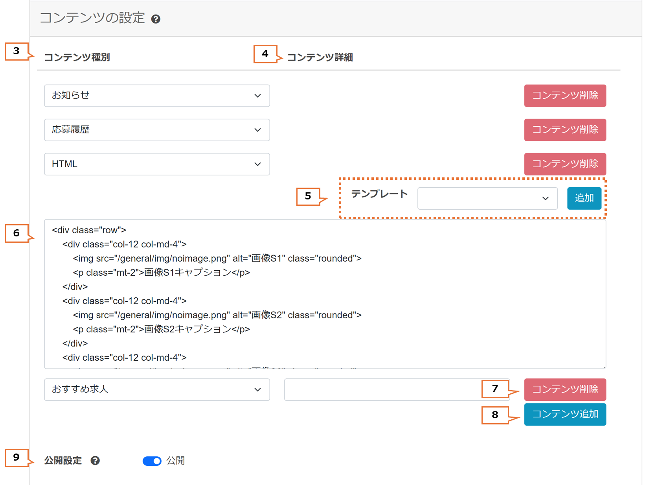Screen dimensions: 667x485
Task: Click the コンテンツ追加 button
Action: (565, 414)
